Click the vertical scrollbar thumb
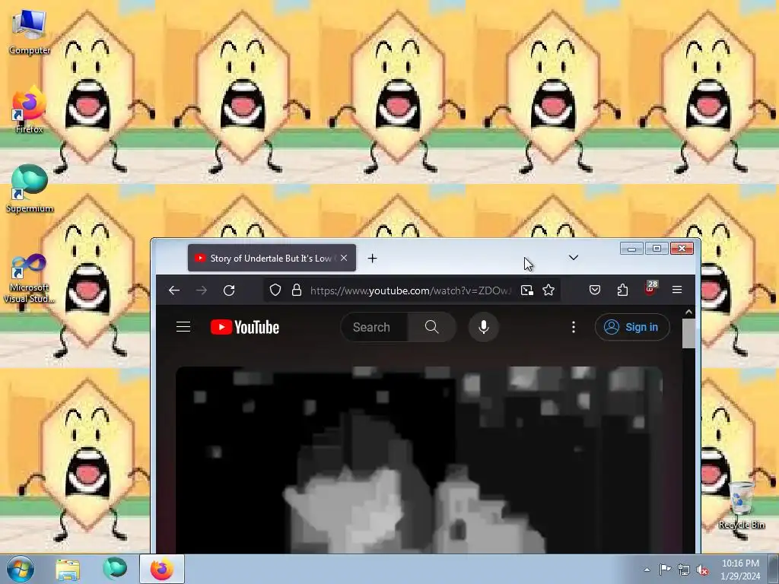The width and height of the screenshot is (779, 584). tap(688, 333)
